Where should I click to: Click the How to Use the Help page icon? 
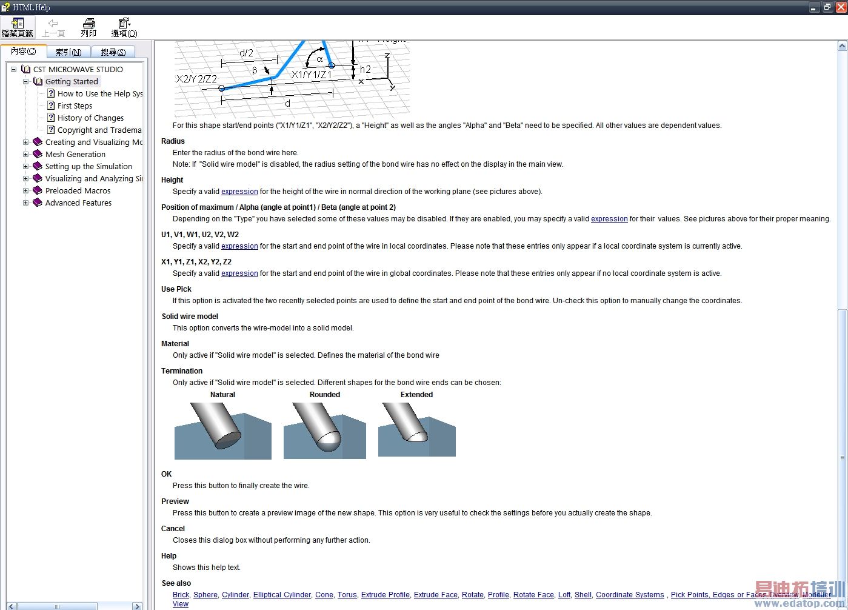[51, 93]
